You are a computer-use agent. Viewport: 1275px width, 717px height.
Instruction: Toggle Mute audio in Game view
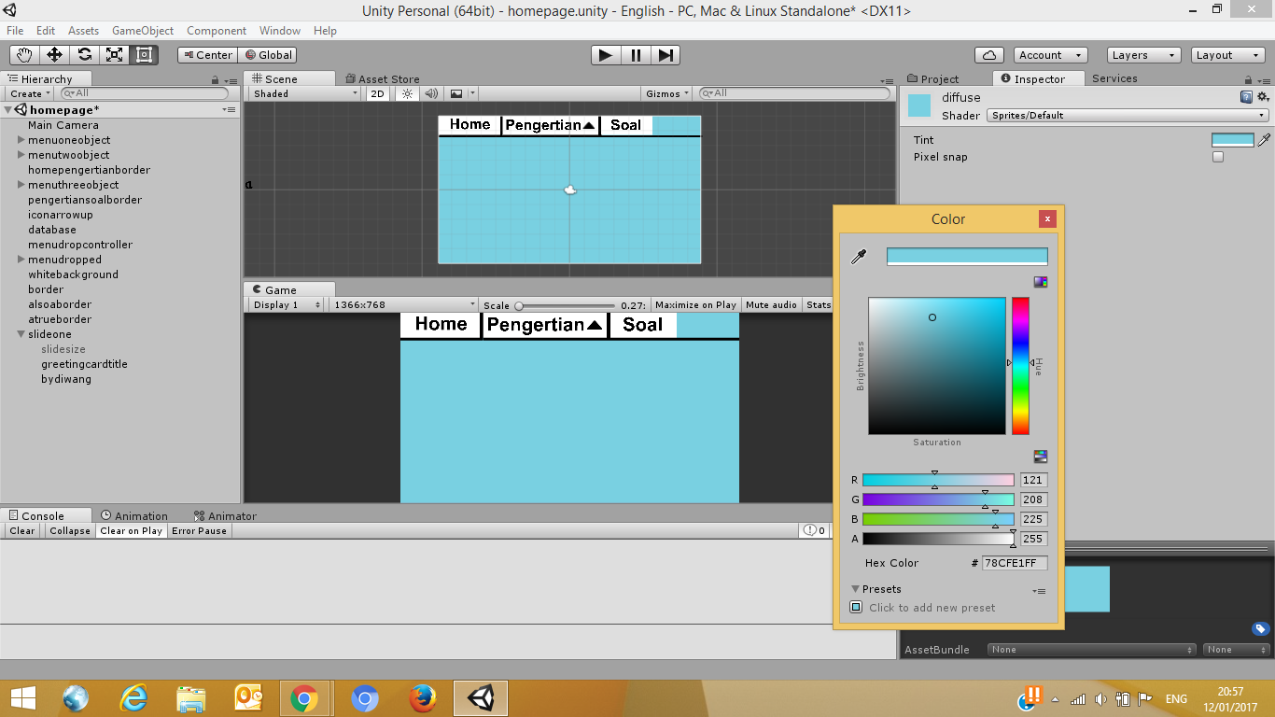pyautogui.click(x=771, y=305)
